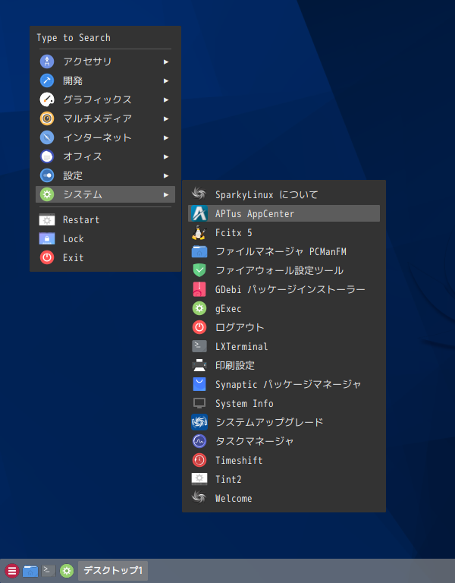Click the Lock screen icon
This screenshot has height=583, width=455.
point(47,238)
